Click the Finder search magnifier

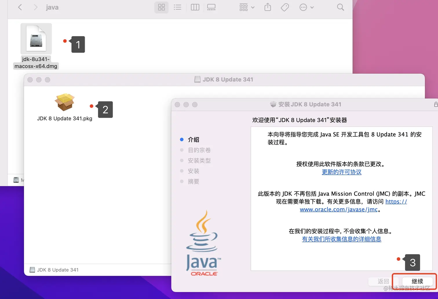[x=340, y=7]
